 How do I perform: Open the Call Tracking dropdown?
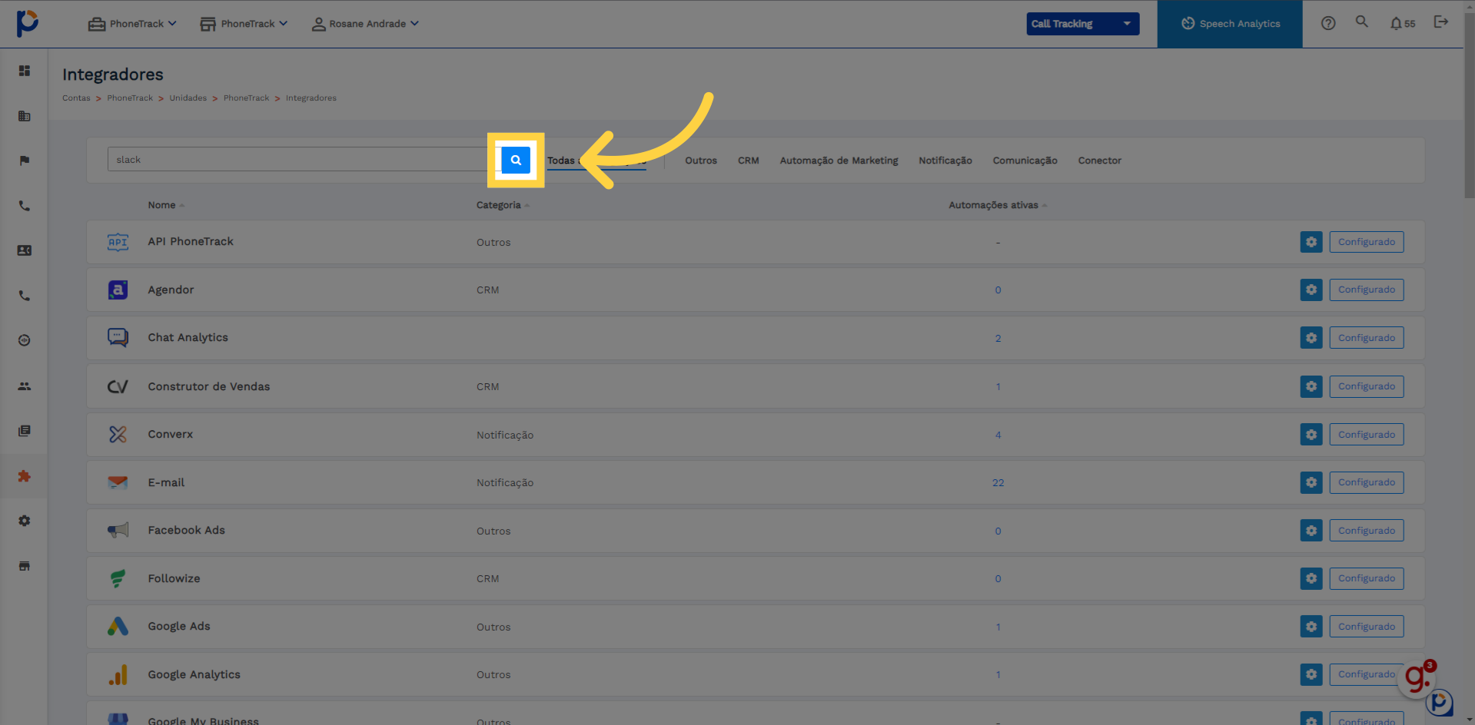click(x=1083, y=24)
